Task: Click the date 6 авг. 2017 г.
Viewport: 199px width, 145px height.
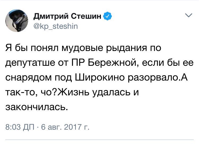Action: click(x=65, y=127)
